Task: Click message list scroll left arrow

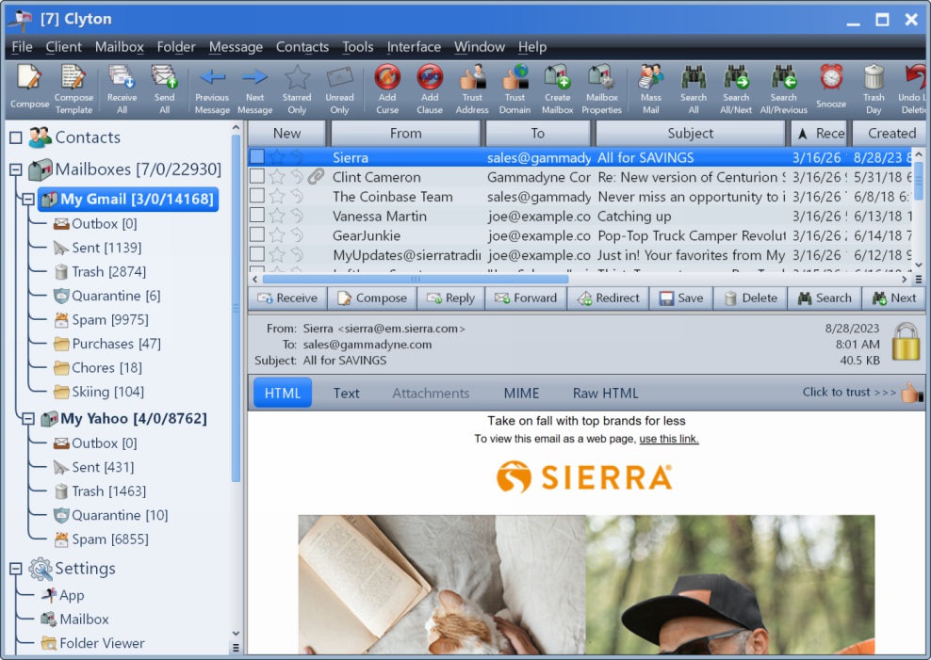Action: click(254, 279)
